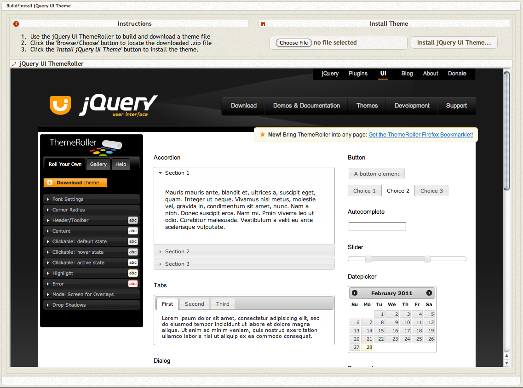The height and width of the screenshot is (388, 523).
Task: Click the Download theme button
Action: (75, 183)
